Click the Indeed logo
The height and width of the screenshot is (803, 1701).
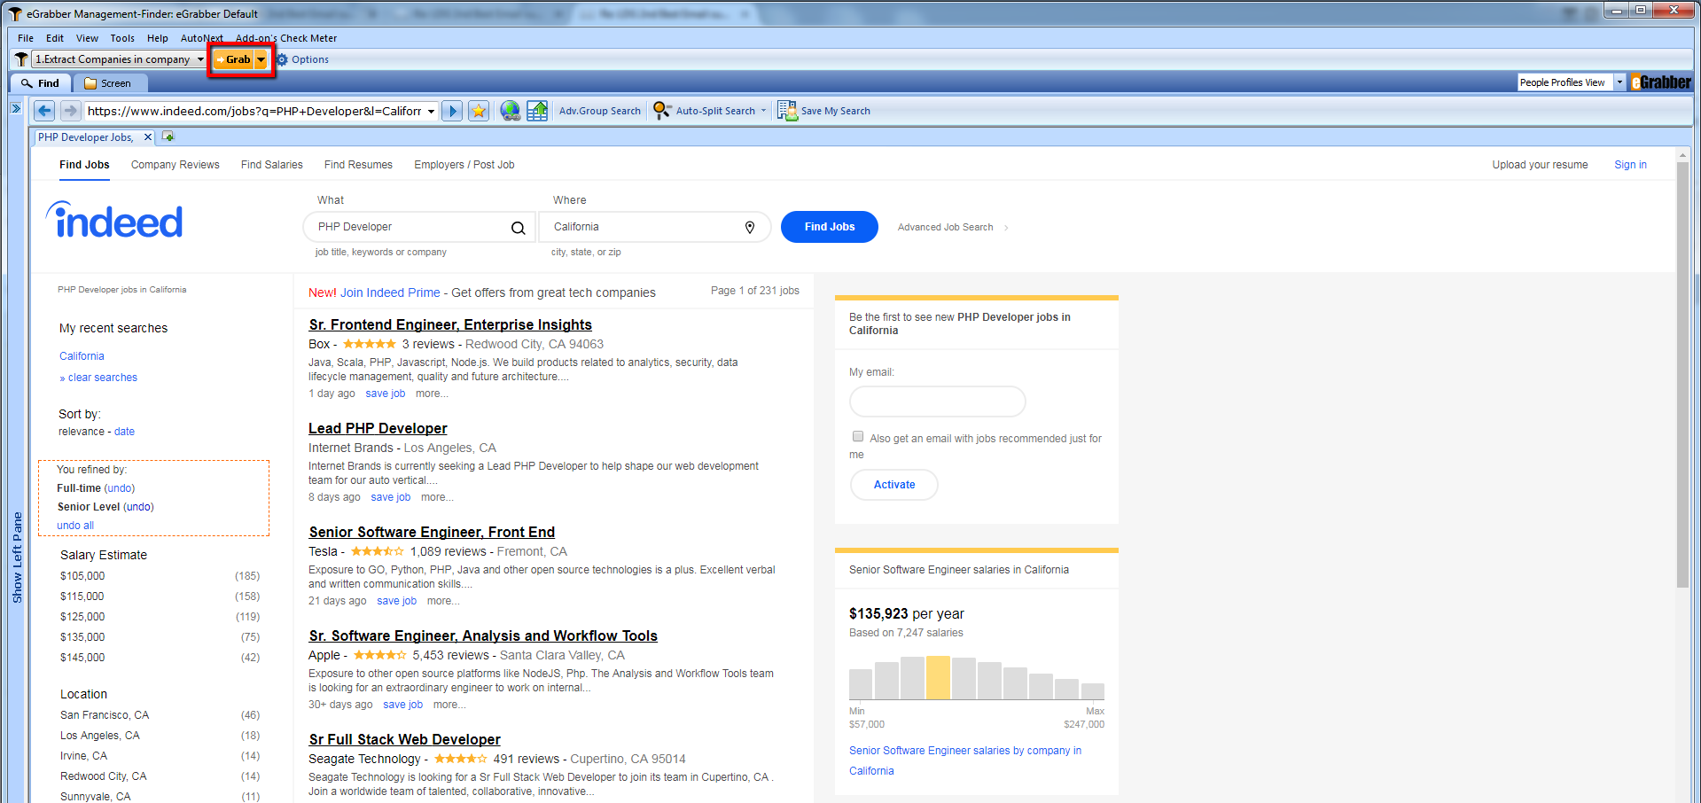115,220
